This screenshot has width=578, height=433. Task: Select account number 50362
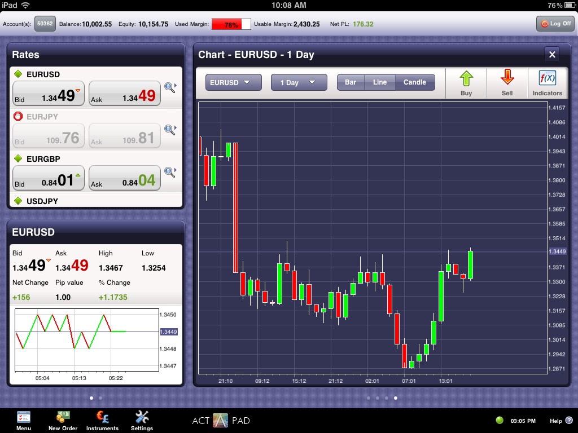point(45,24)
